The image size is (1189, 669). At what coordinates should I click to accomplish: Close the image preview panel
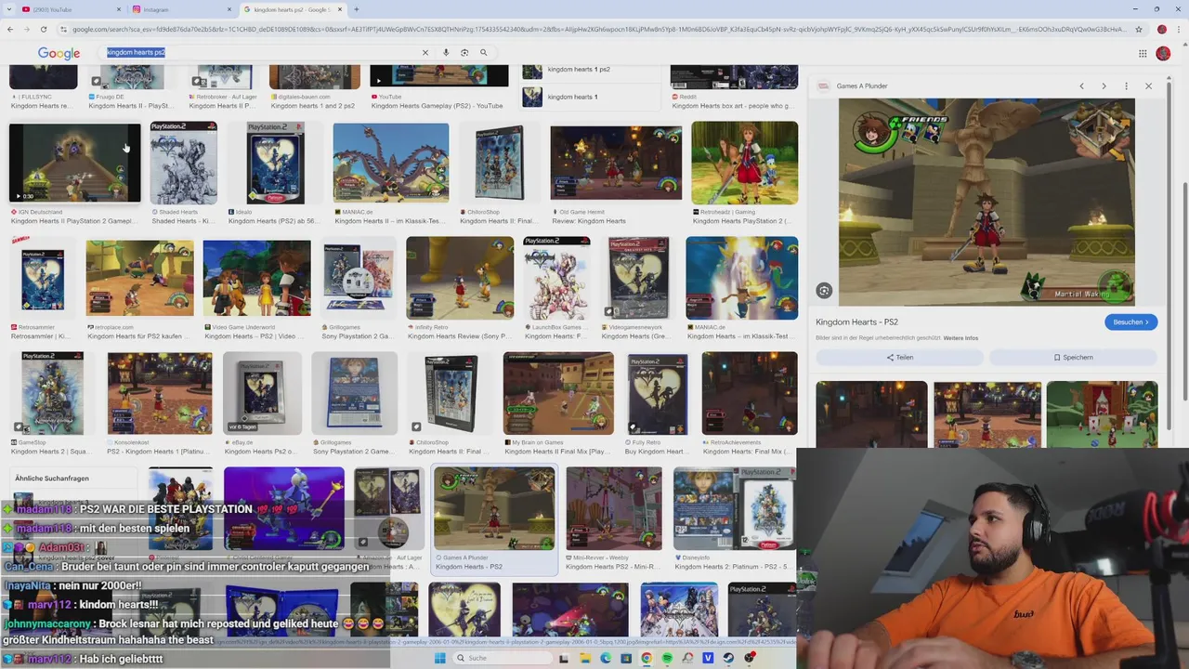(1148, 85)
